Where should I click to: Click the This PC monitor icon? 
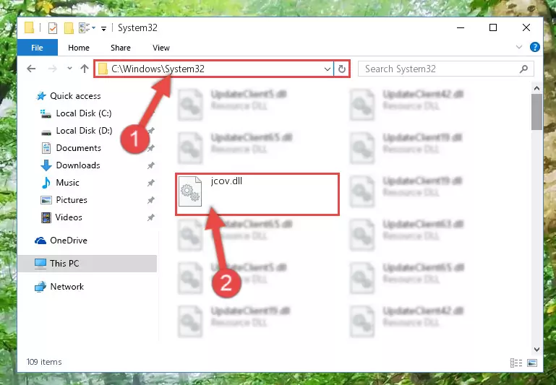(x=40, y=264)
